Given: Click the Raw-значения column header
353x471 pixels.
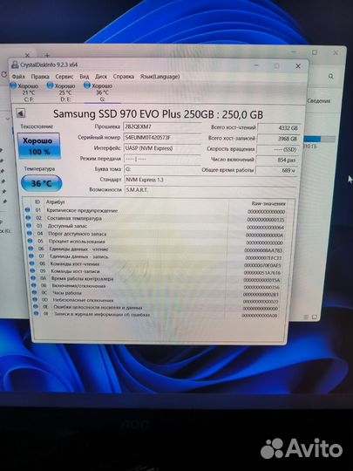Looking at the screenshot, I should pos(268,203).
